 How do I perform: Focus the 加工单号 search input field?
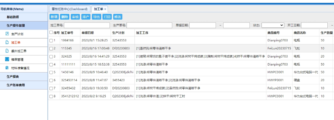pos(87,25)
